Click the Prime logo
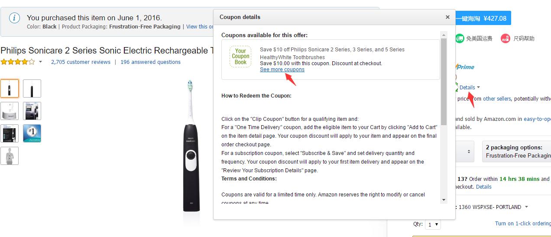Image resolution: width=551 pixels, height=237 pixels. [x=465, y=67]
